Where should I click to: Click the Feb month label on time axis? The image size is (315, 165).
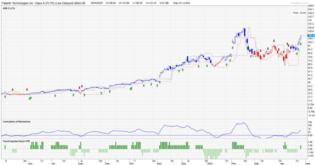coord(233,163)
